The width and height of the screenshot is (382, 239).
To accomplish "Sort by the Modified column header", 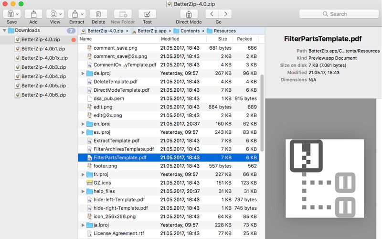I will point(183,39).
